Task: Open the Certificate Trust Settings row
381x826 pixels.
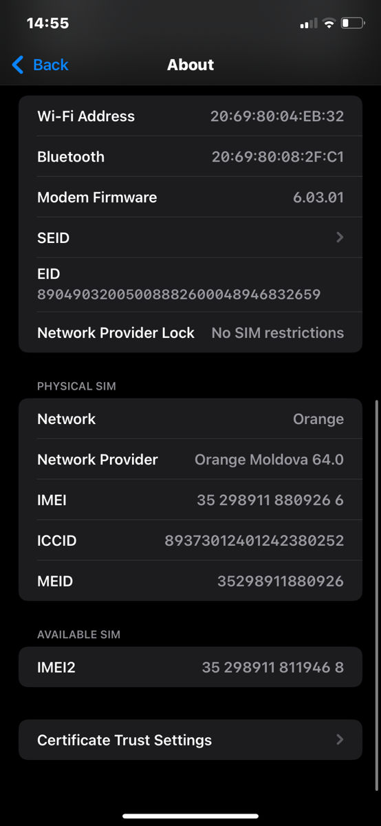Action: tap(190, 740)
